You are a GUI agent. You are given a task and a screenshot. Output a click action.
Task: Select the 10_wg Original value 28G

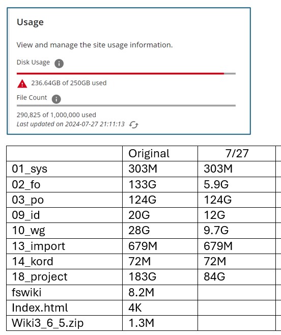coord(160,231)
